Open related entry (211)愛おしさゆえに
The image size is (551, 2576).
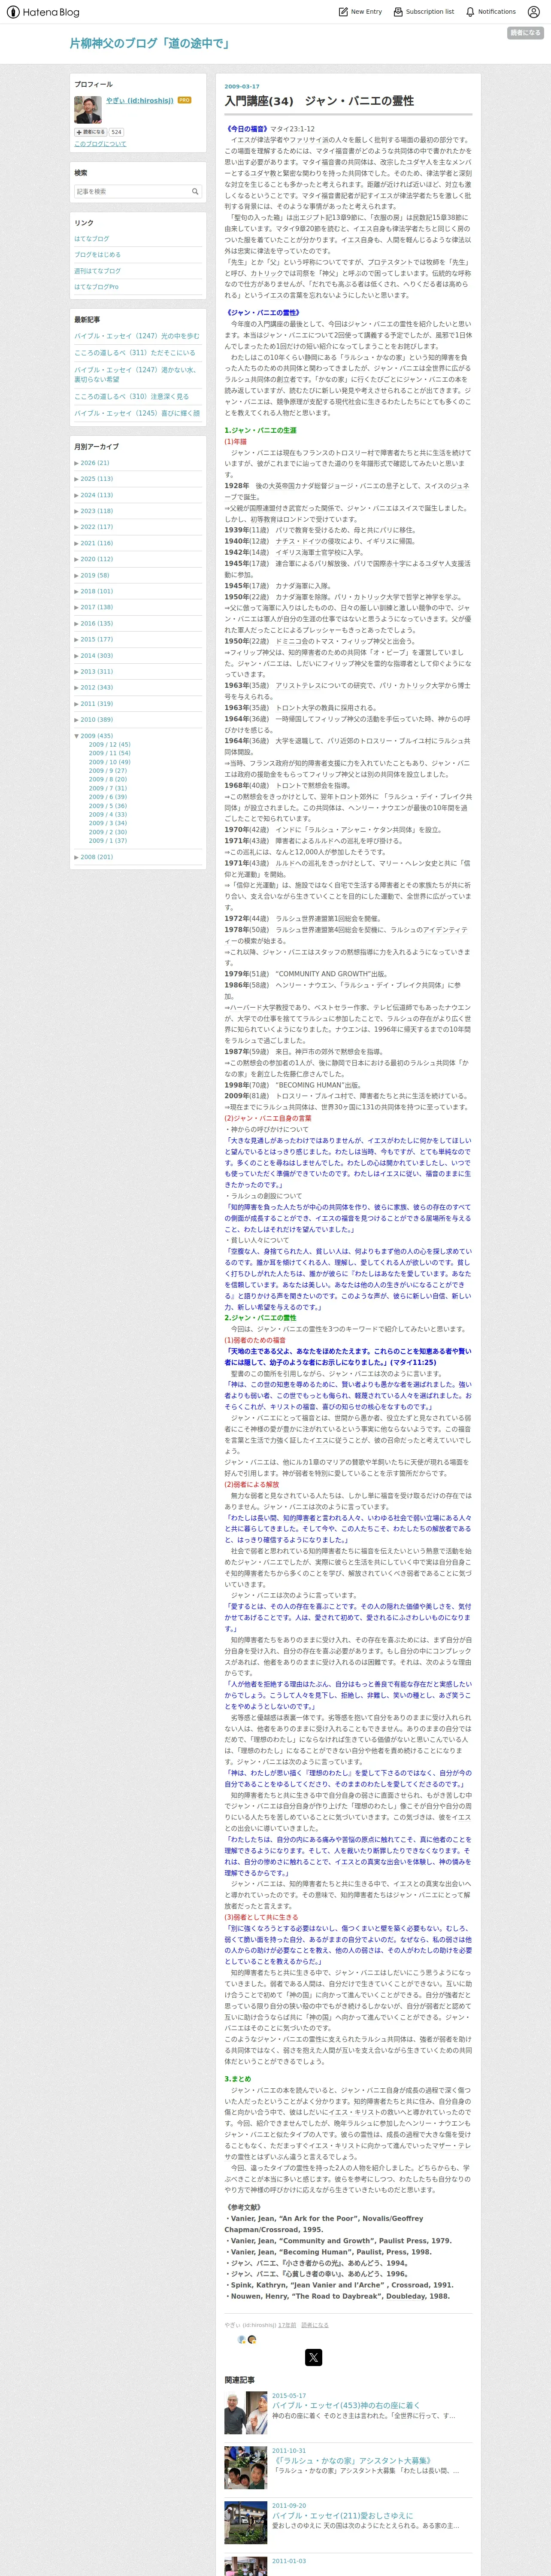tap(342, 2515)
